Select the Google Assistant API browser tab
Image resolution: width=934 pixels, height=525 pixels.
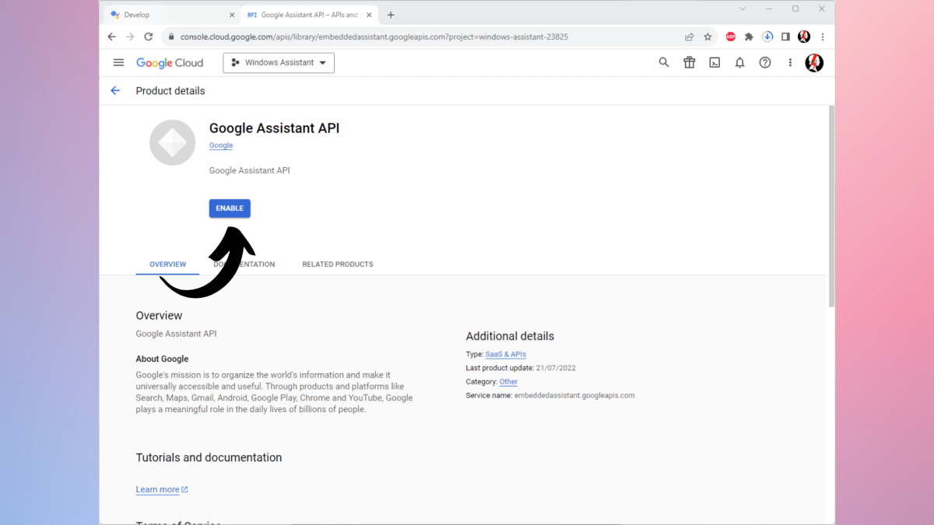point(309,15)
